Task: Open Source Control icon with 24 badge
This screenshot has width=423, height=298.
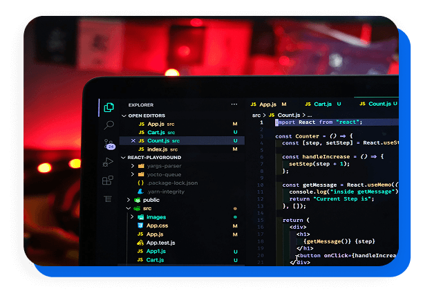Action: point(109,144)
